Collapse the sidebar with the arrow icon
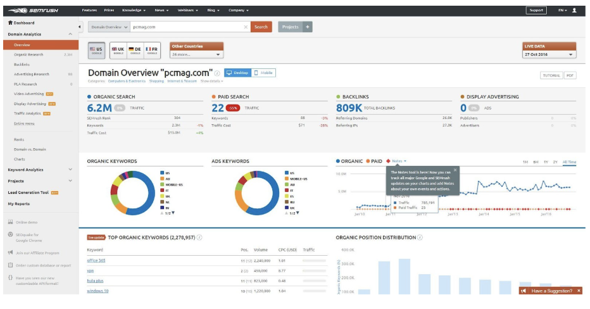The image size is (590, 309). pos(80,27)
